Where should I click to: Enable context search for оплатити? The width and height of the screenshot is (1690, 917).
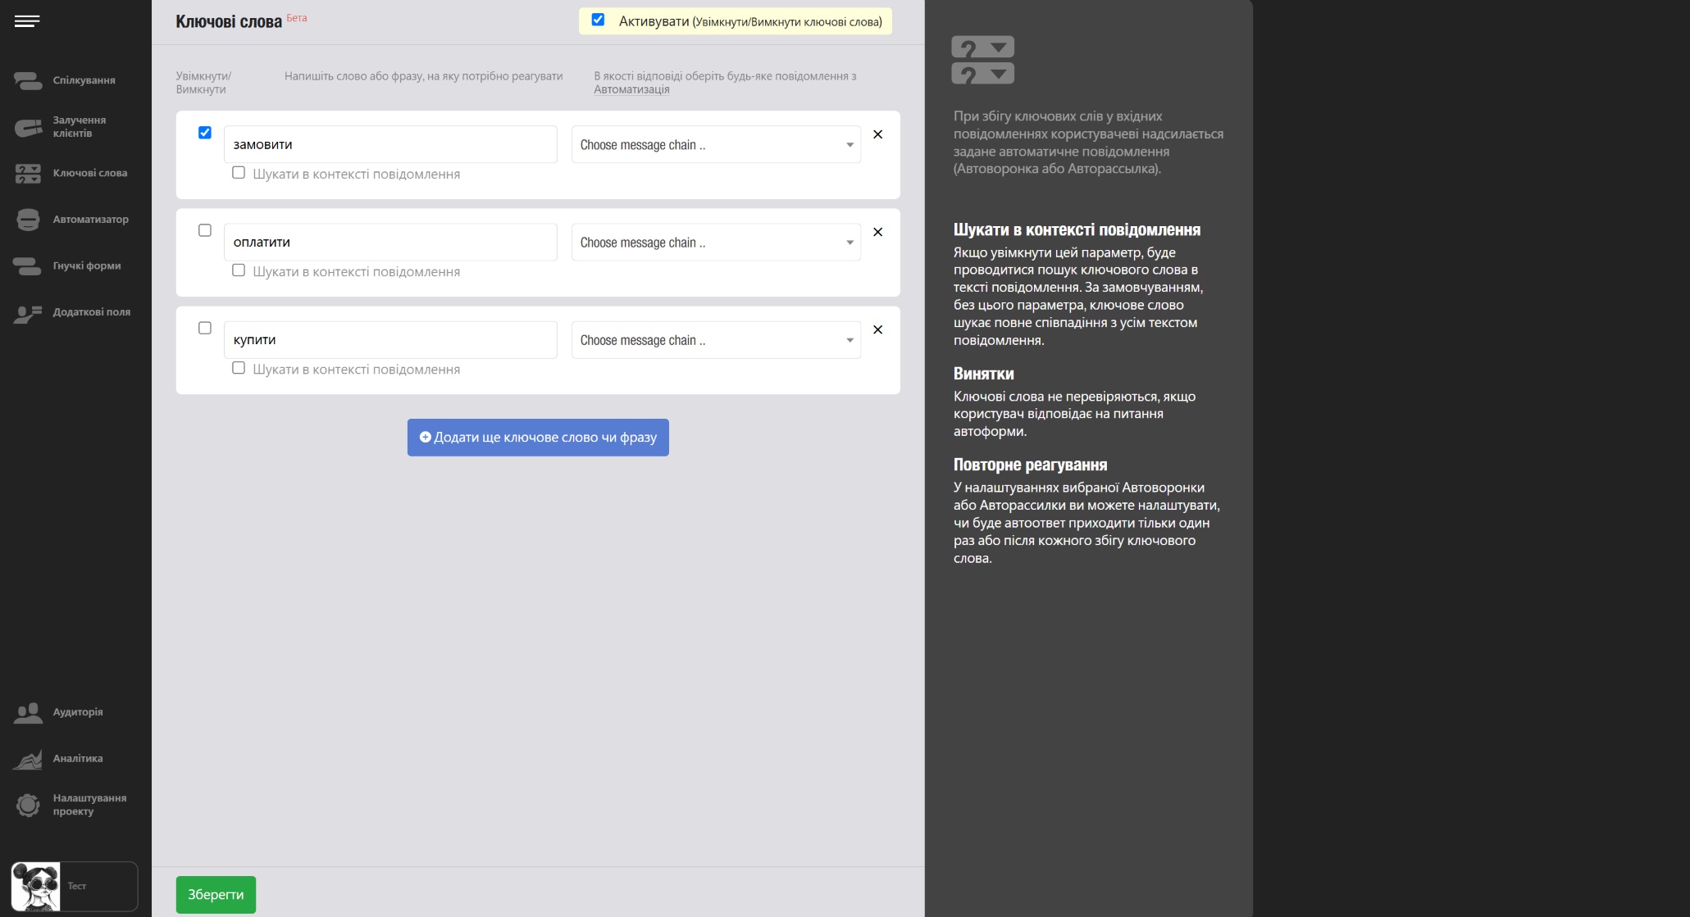click(x=239, y=270)
